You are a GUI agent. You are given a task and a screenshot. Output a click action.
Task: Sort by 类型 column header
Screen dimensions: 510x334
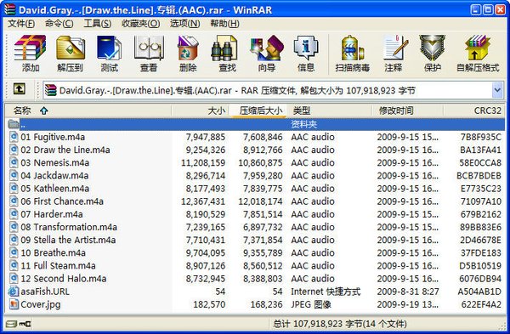click(329, 110)
